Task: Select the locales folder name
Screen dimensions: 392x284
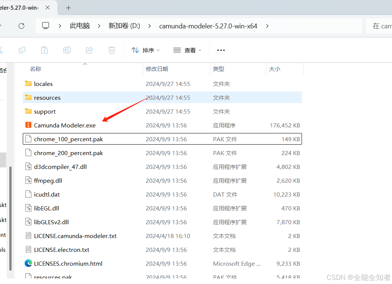Action: pos(43,84)
